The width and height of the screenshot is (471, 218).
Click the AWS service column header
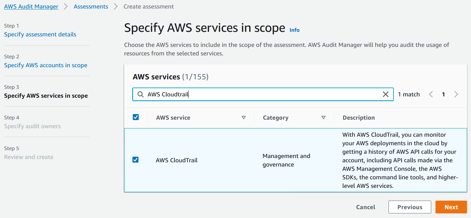click(x=173, y=118)
